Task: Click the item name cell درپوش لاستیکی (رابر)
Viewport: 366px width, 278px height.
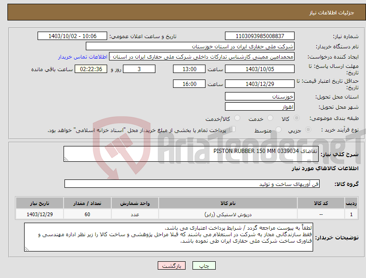Action: pos(228,214)
